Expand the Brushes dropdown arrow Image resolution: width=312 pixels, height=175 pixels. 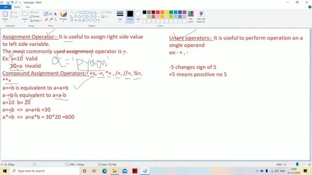click(x=63, y=21)
